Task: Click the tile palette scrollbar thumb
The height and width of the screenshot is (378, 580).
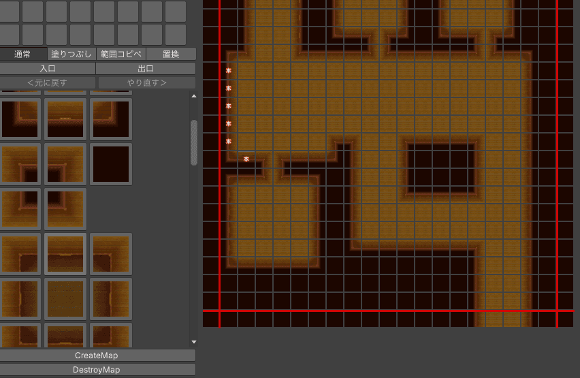Action: [194, 143]
